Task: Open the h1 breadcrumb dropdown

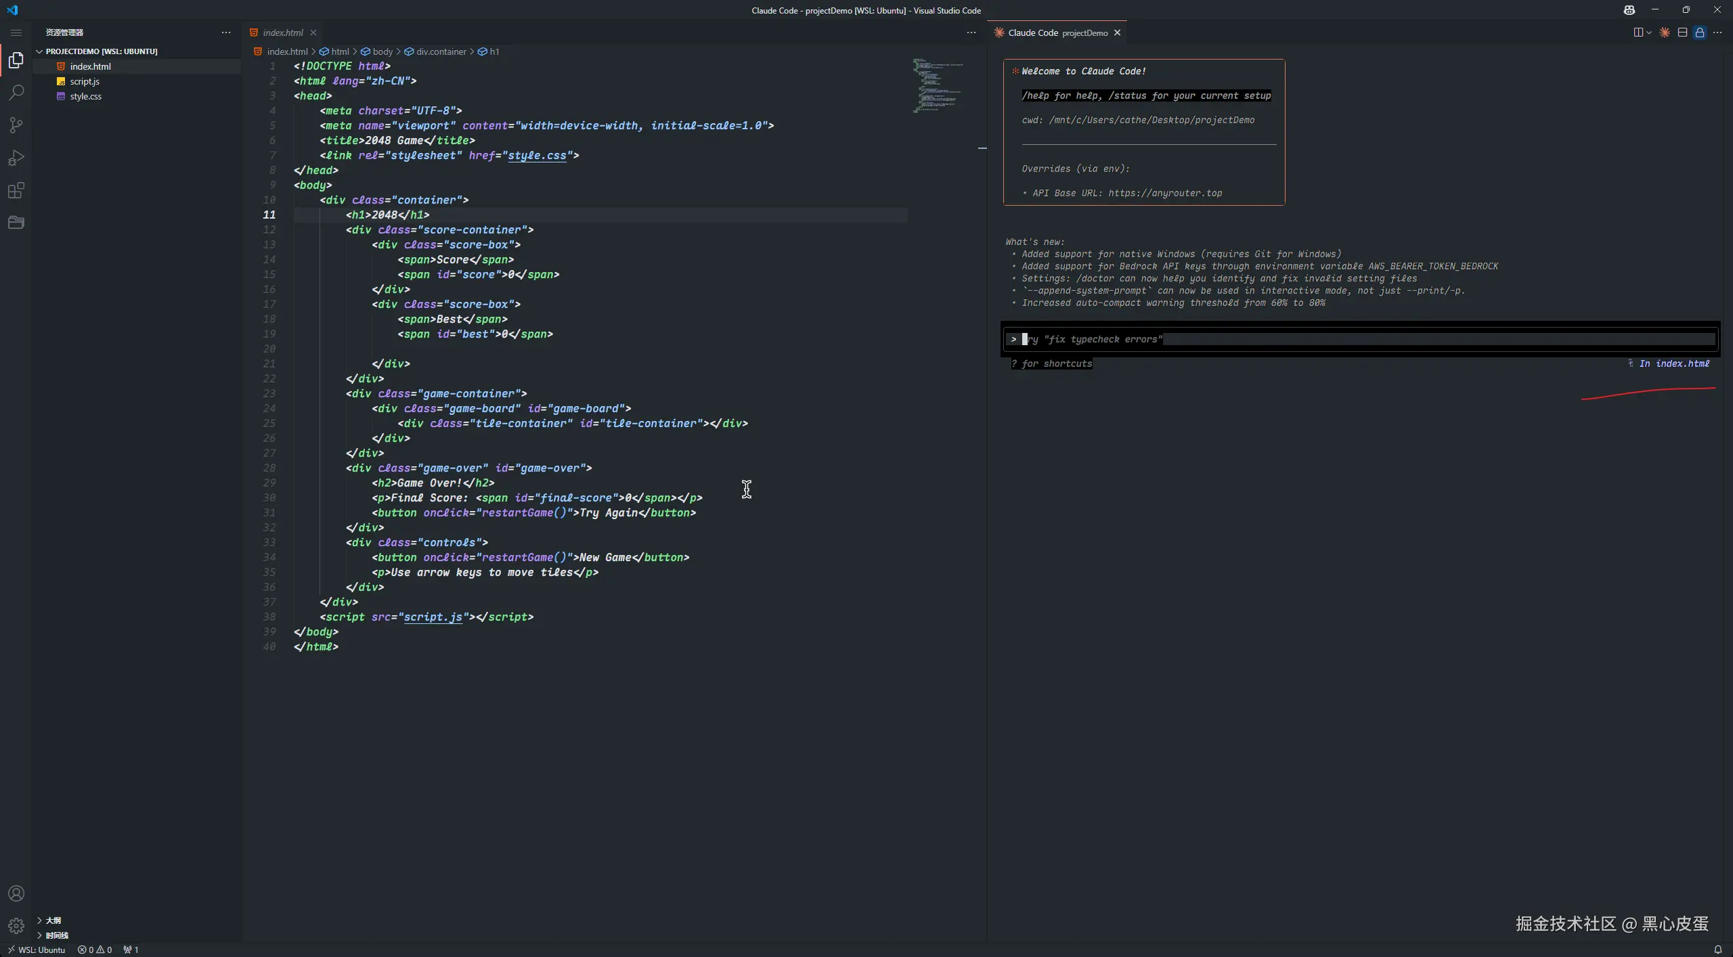Action: [489, 51]
